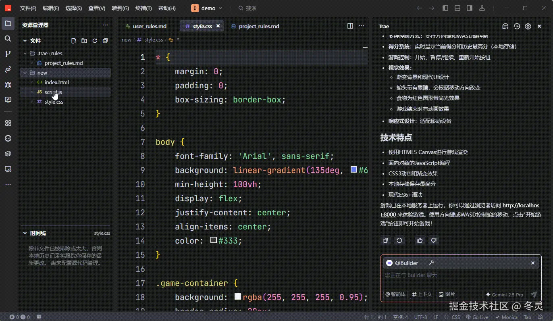This screenshot has width=553, height=321.
Task: Click the rgba(255, 255, 255, 0.95) color swatch
Action: pyautogui.click(x=238, y=297)
